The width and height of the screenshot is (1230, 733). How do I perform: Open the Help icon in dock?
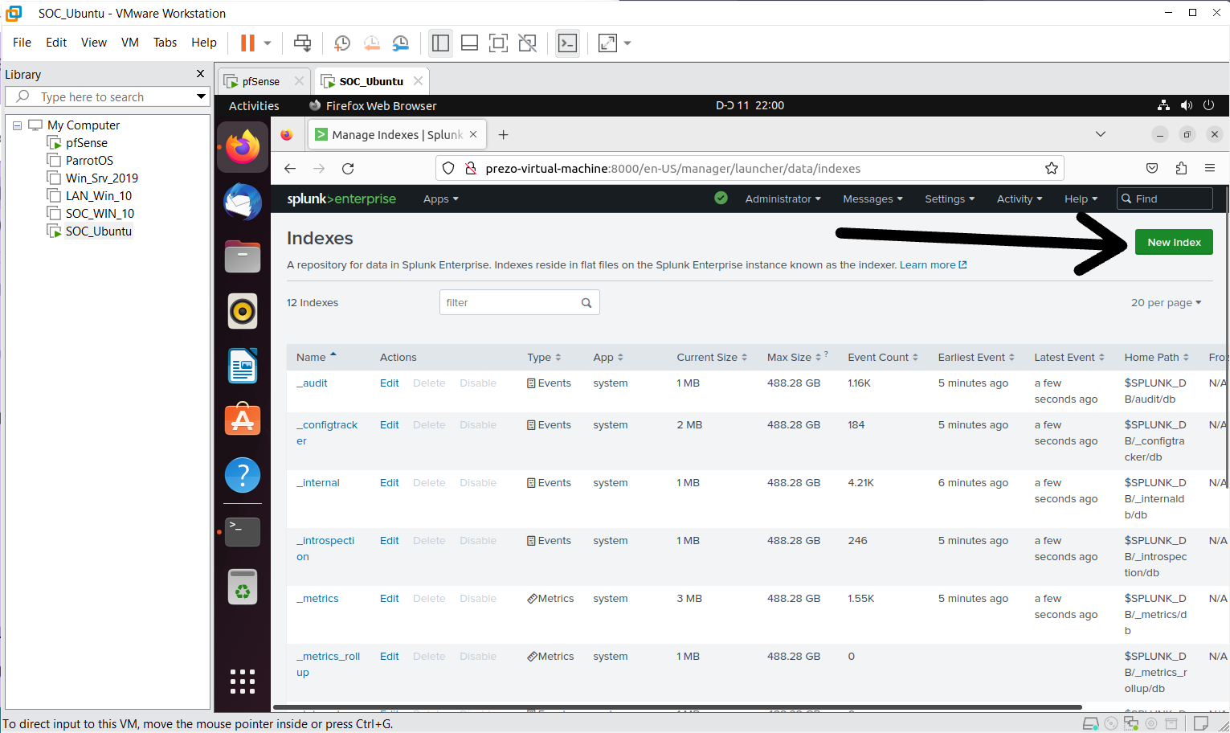click(243, 475)
